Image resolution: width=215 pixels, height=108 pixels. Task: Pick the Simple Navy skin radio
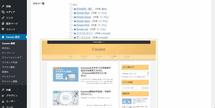pos(71,21)
